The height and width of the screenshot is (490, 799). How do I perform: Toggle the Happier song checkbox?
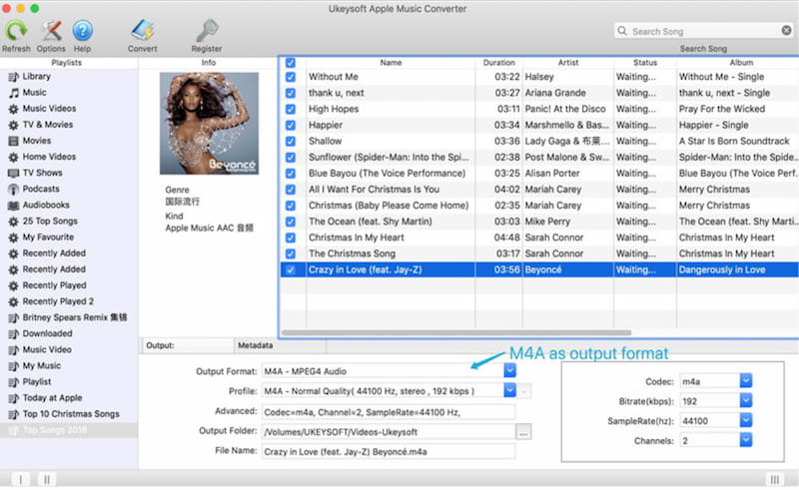[291, 126]
